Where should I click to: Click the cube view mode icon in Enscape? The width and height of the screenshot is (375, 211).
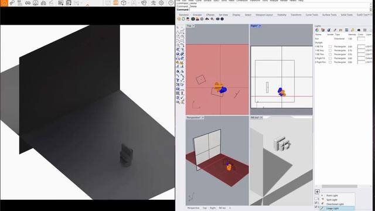124,3
